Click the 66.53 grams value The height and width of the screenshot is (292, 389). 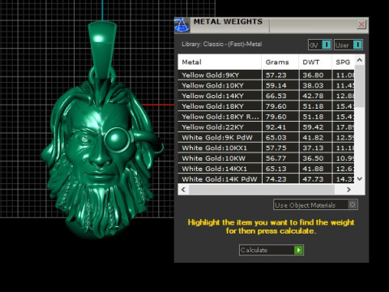coord(276,96)
